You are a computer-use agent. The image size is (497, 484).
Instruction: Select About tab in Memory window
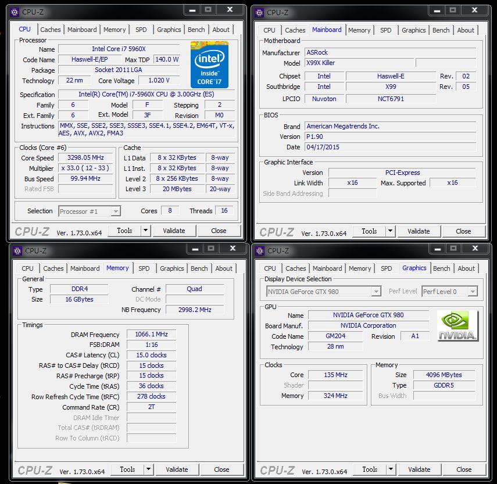(224, 268)
